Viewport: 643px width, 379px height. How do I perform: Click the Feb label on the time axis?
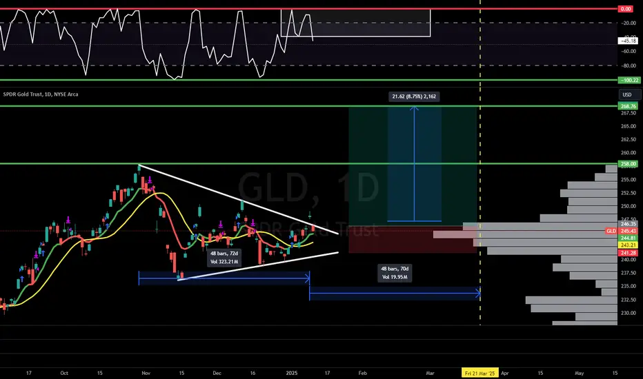point(362,373)
